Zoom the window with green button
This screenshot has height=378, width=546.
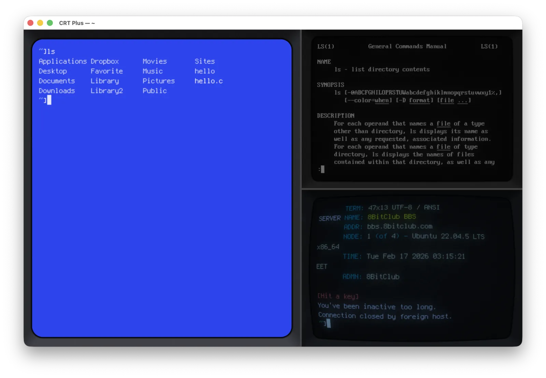pos(50,23)
